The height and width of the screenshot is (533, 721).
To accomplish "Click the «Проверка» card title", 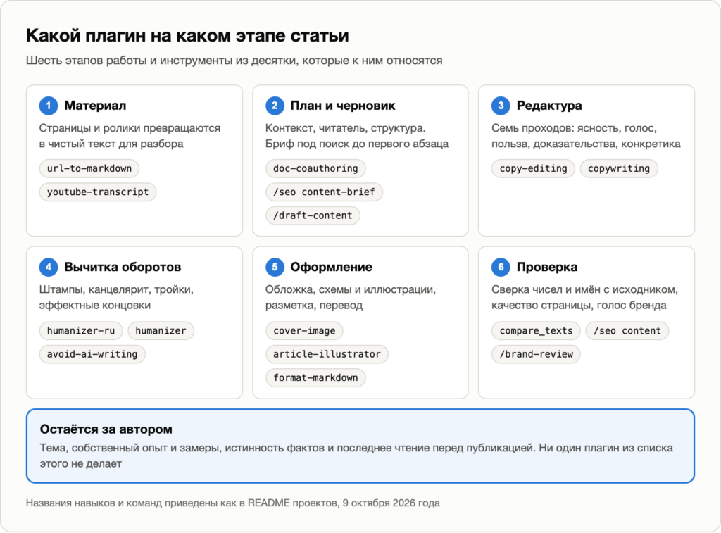I will click(x=546, y=267).
